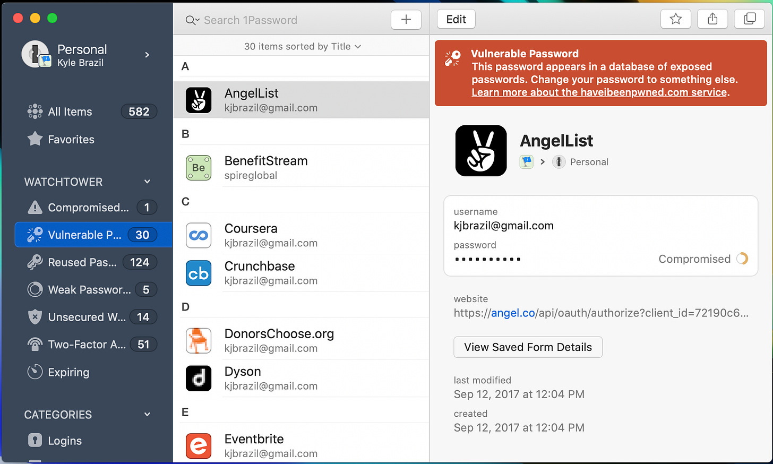Click the Search 1Password field
Image resolution: width=773 pixels, height=464 pixels.
click(x=287, y=20)
